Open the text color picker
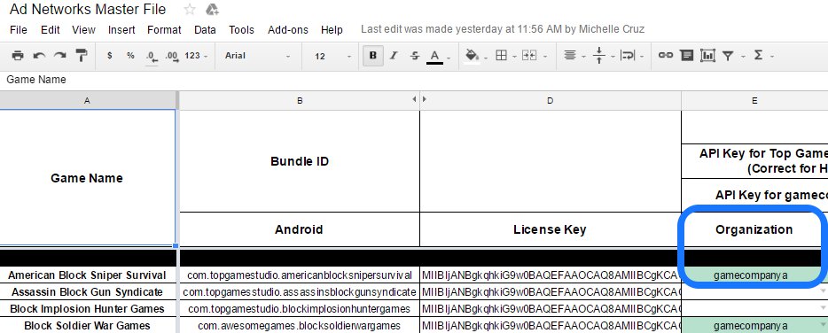The width and height of the screenshot is (828, 333). [438, 56]
